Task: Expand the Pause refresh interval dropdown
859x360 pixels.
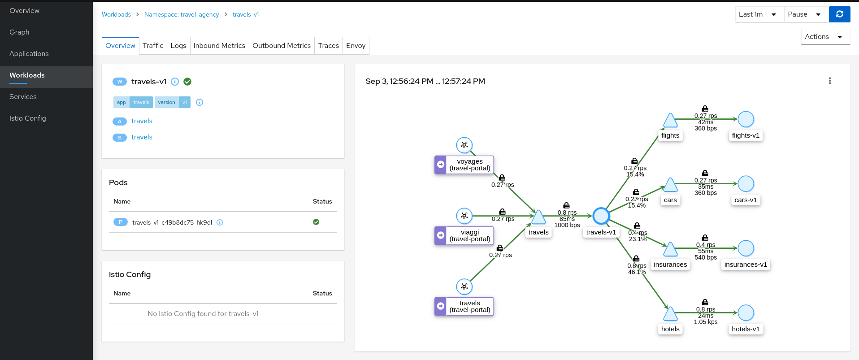Action: (806, 14)
